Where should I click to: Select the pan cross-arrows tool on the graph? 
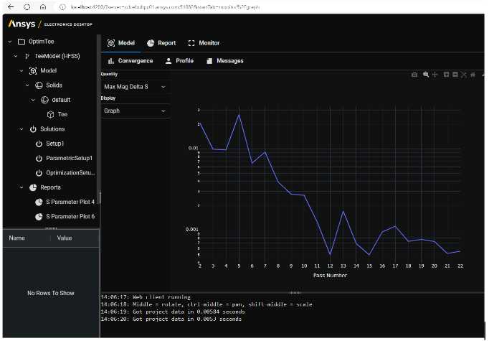tap(435, 75)
